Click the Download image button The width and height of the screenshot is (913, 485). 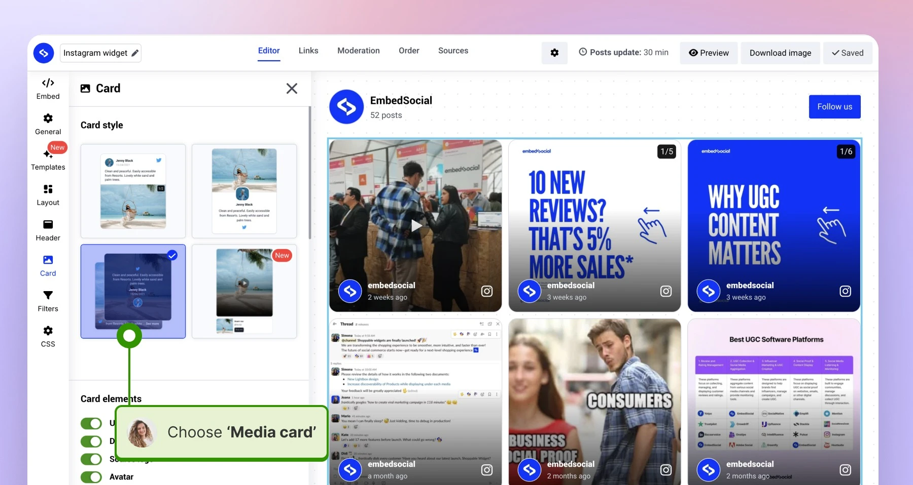781,53
